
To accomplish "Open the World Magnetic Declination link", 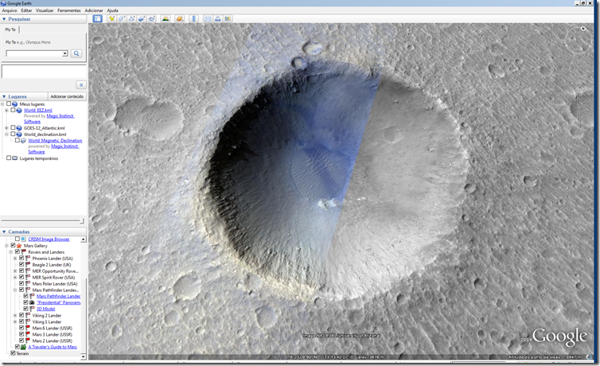I will [x=55, y=140].
